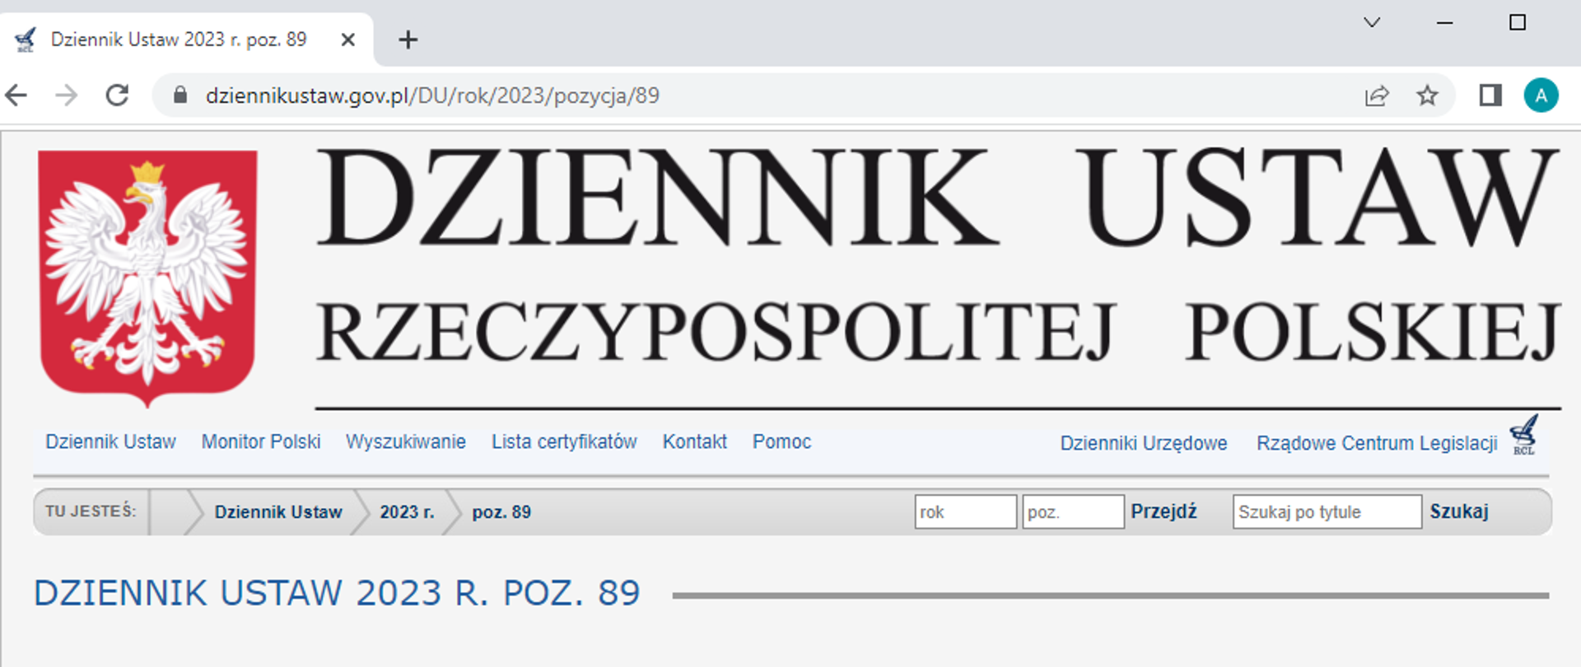1581x667 pixels.
Task: Click the browser back arrow
Action: tap(16, 96)
